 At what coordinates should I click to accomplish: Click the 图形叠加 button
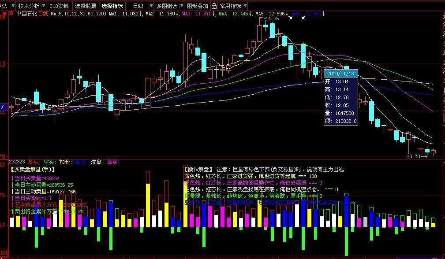coord(198,6)
